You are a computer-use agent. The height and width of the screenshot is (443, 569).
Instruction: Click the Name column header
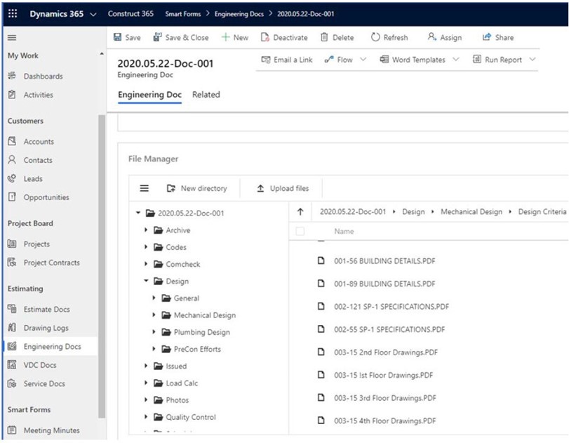coord(344,231)
